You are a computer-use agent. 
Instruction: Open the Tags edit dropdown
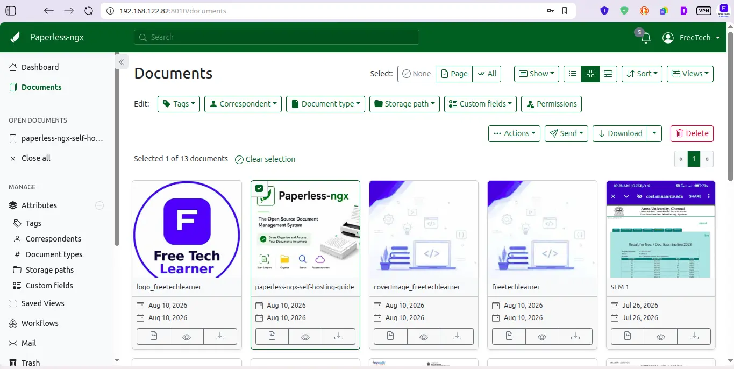[179, 104]
